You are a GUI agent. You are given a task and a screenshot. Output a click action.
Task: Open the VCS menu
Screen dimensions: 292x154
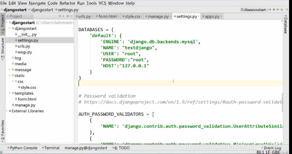click(x=102, y=3)
